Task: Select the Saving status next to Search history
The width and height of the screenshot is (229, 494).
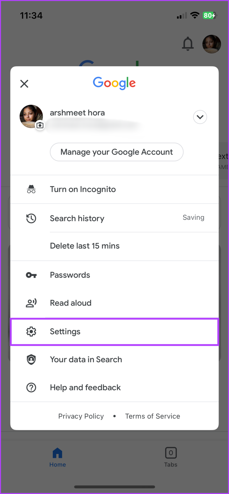Action: [193, 217]
